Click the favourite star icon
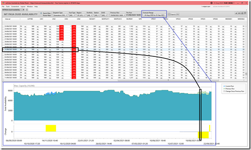Viewport: 251px width, 150px height. [x=236, y=13]
